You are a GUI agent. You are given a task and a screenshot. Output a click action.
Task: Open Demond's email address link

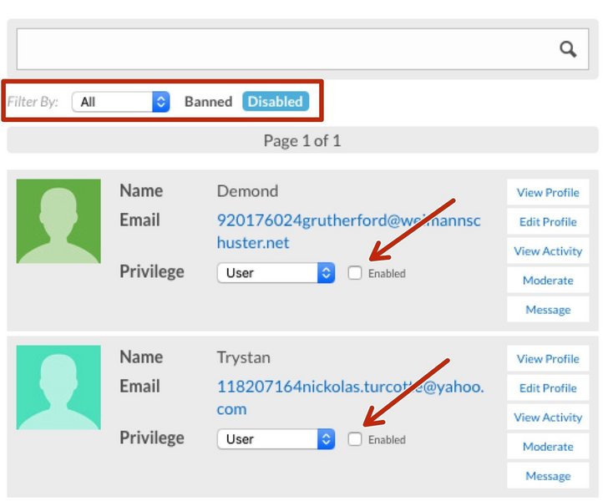pyautogui.click(x=348, y=221)
